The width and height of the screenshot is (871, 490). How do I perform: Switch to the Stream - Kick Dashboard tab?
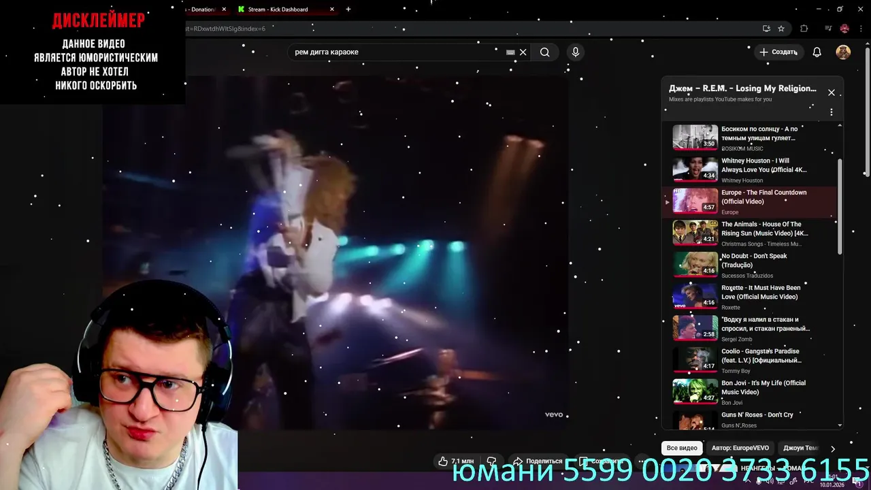(286, 10)
